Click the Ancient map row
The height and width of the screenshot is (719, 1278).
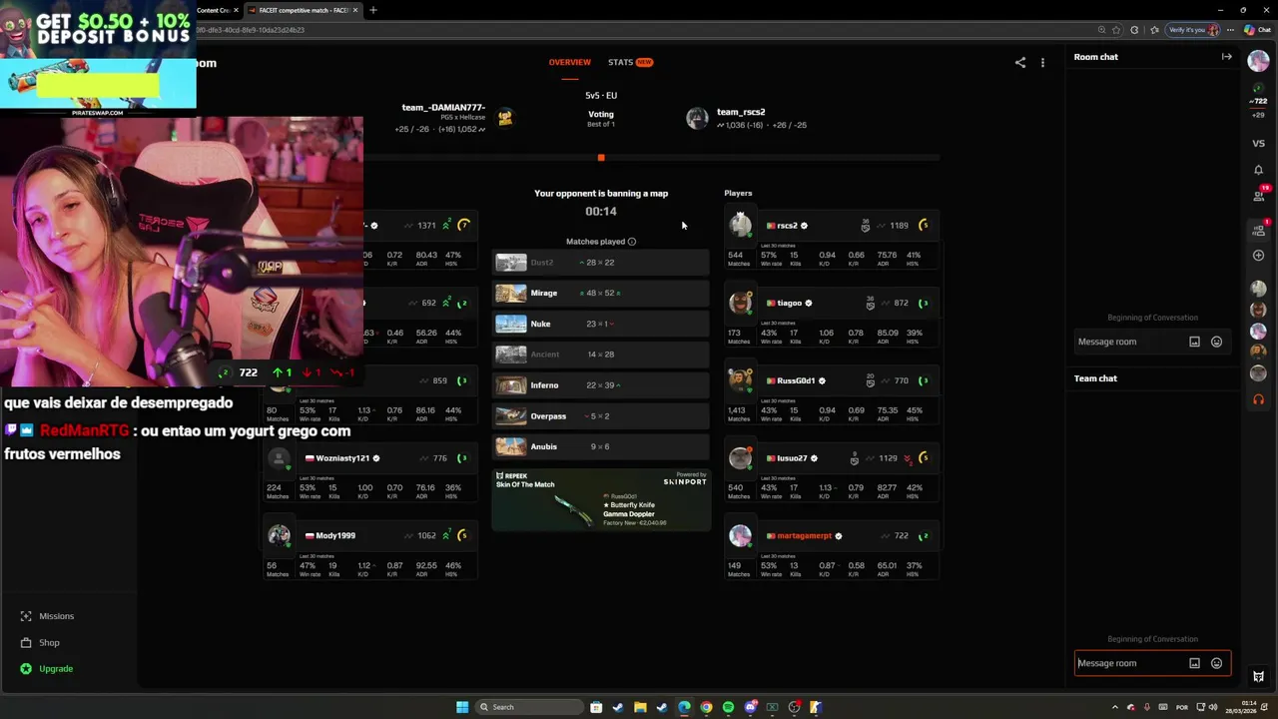pyautogui.click(x=601, y=355)
